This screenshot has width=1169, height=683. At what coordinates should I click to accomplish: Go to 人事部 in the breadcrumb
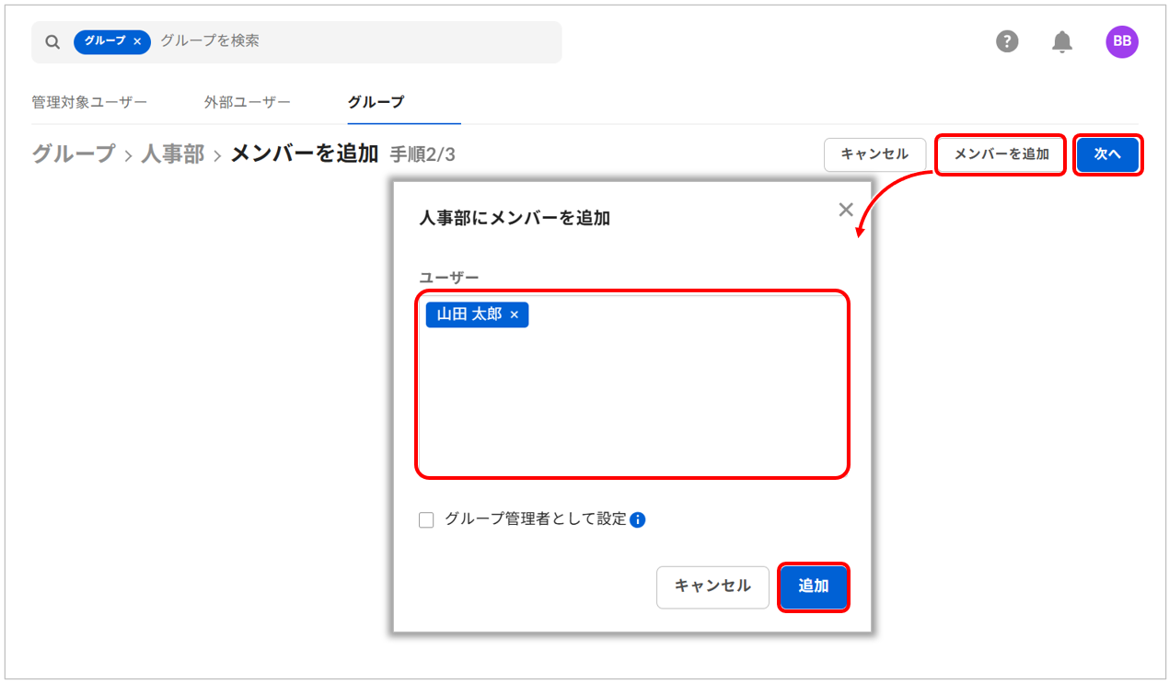[172, 154]
